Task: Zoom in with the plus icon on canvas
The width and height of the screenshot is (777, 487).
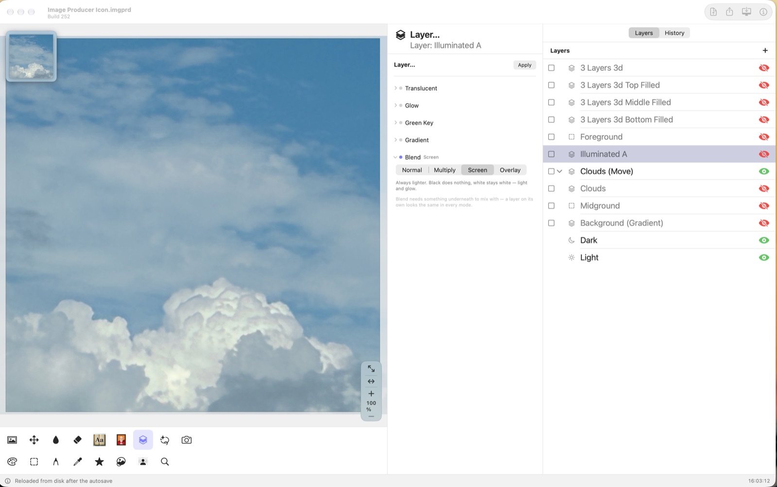Action: [371, 393]
